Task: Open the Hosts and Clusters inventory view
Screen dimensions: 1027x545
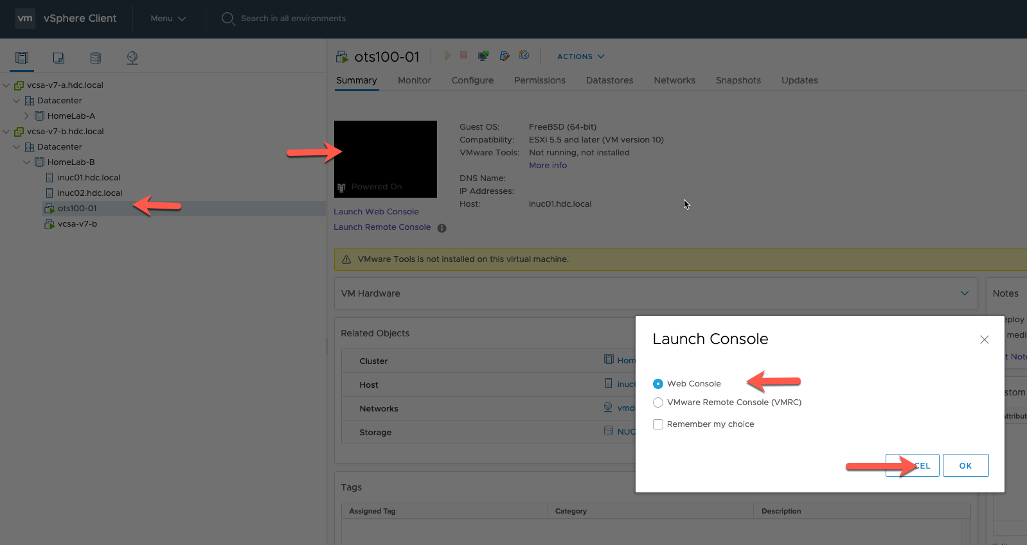Action: (x=22, y=58)
